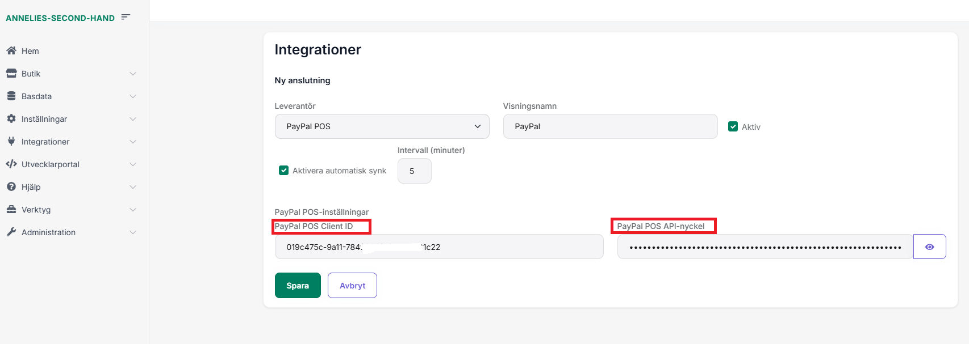Disable Aktivera automatisk synk checkbox
Image resolution: width=969 pixels, height=344 pixels.
[283, 170]
